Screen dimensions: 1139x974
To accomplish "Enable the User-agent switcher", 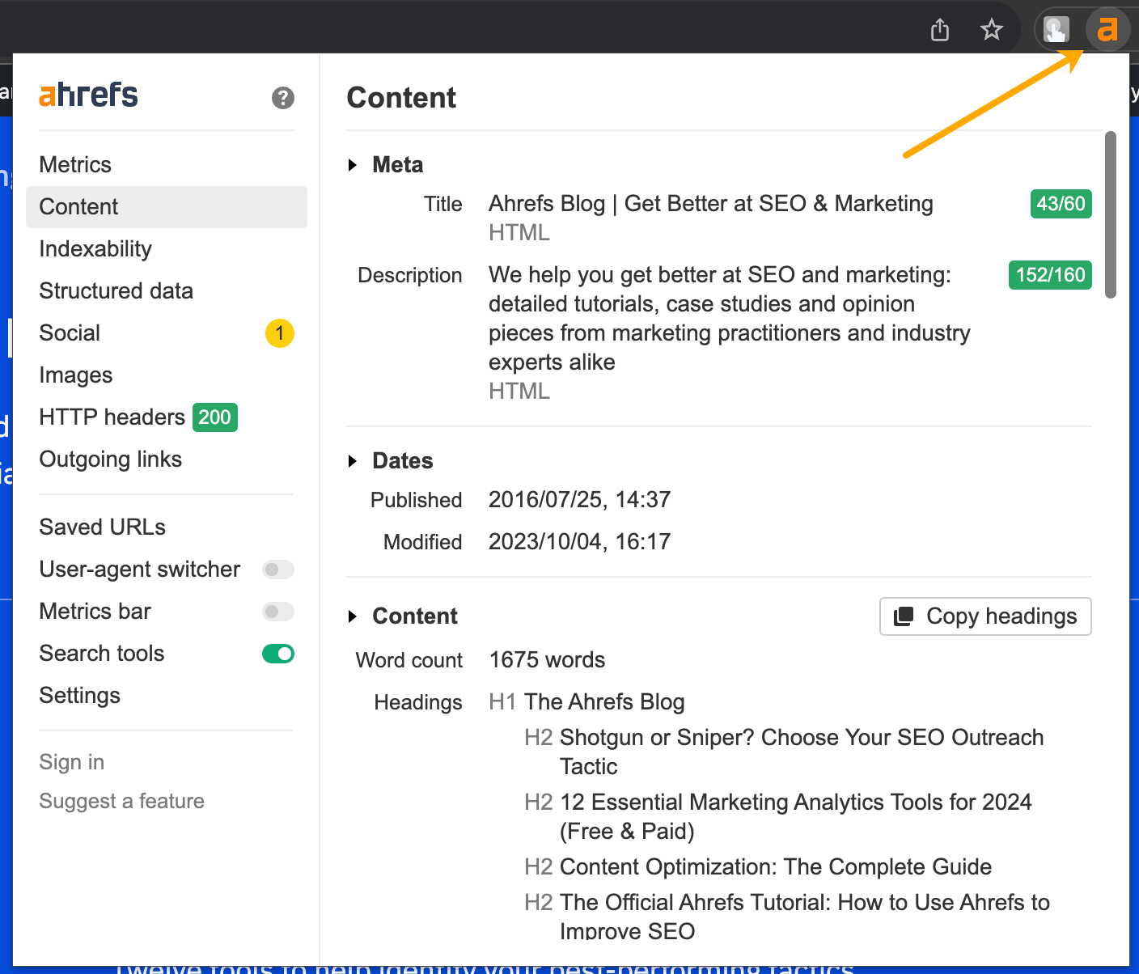I will point(277,570).
